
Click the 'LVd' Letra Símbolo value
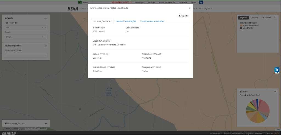127,31
